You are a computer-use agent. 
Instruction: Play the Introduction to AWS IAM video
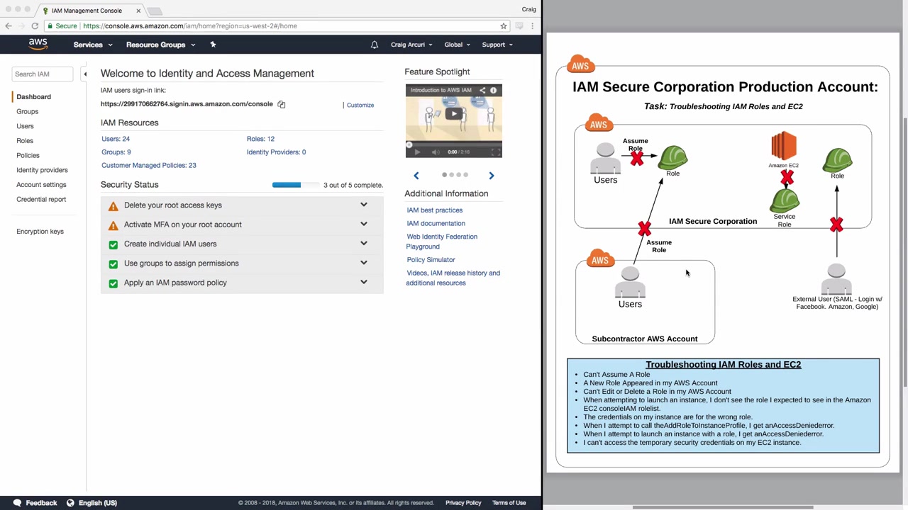pos(454,113)
